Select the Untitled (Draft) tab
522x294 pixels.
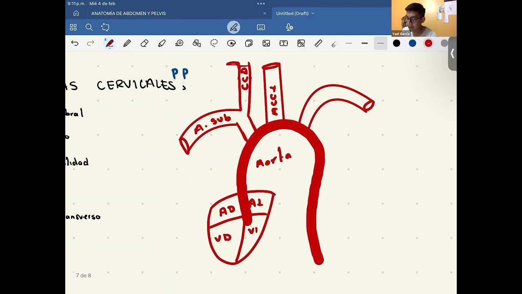tap(292, 13)
